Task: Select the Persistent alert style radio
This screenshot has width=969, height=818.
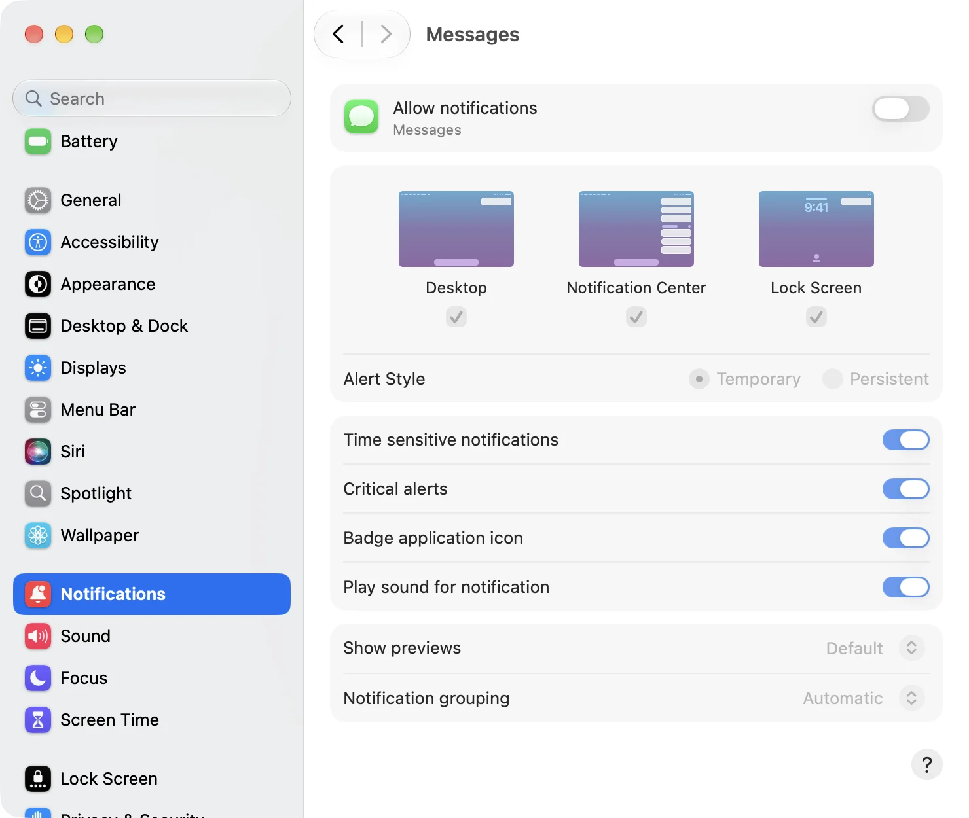Action: click(x=832, y=379)
